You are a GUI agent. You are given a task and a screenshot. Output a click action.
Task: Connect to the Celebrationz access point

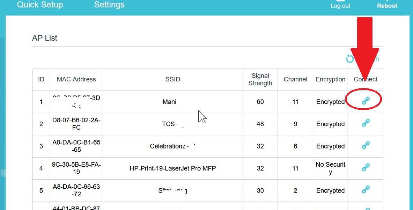[x=366, y=145]
